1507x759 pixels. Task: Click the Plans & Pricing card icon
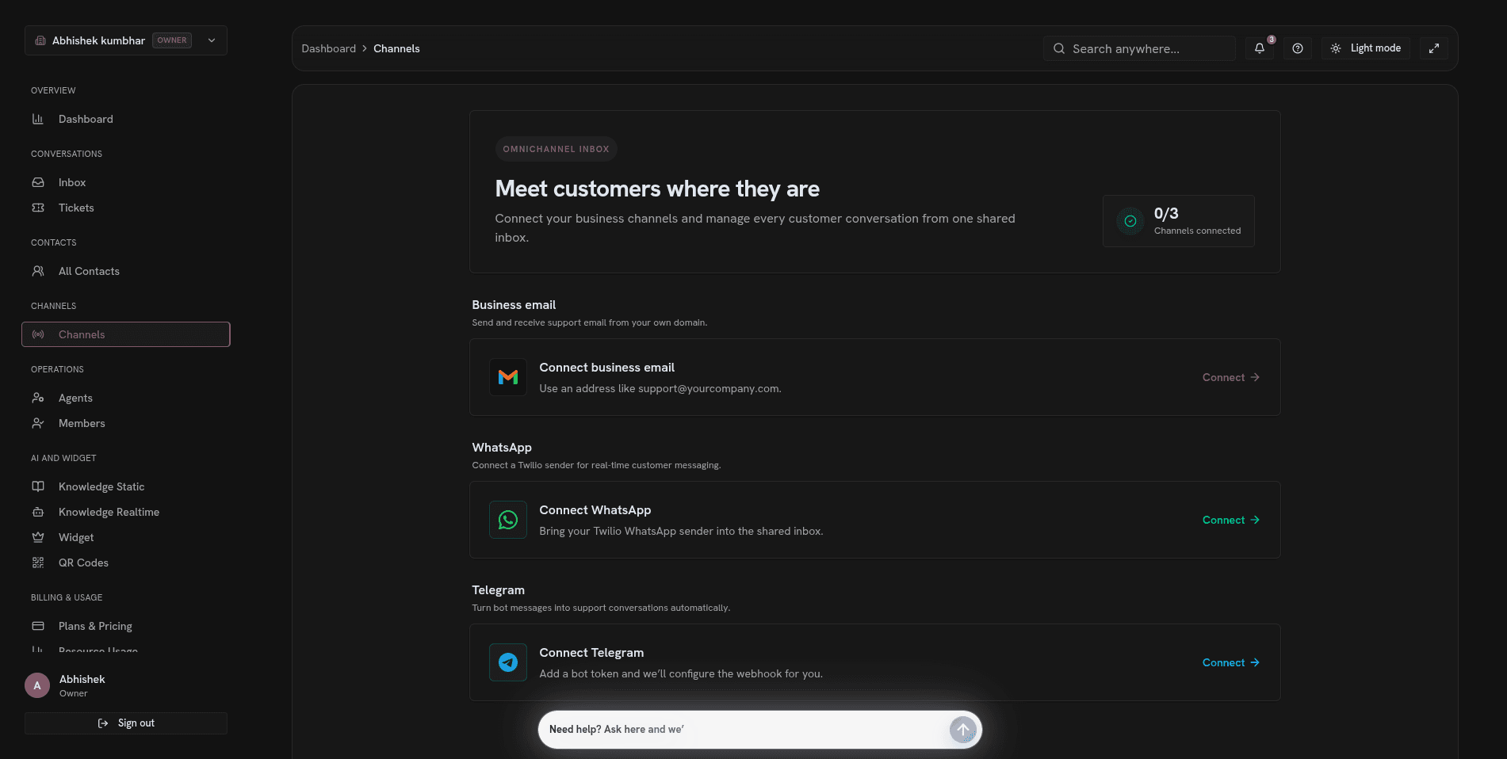point(38,626)
